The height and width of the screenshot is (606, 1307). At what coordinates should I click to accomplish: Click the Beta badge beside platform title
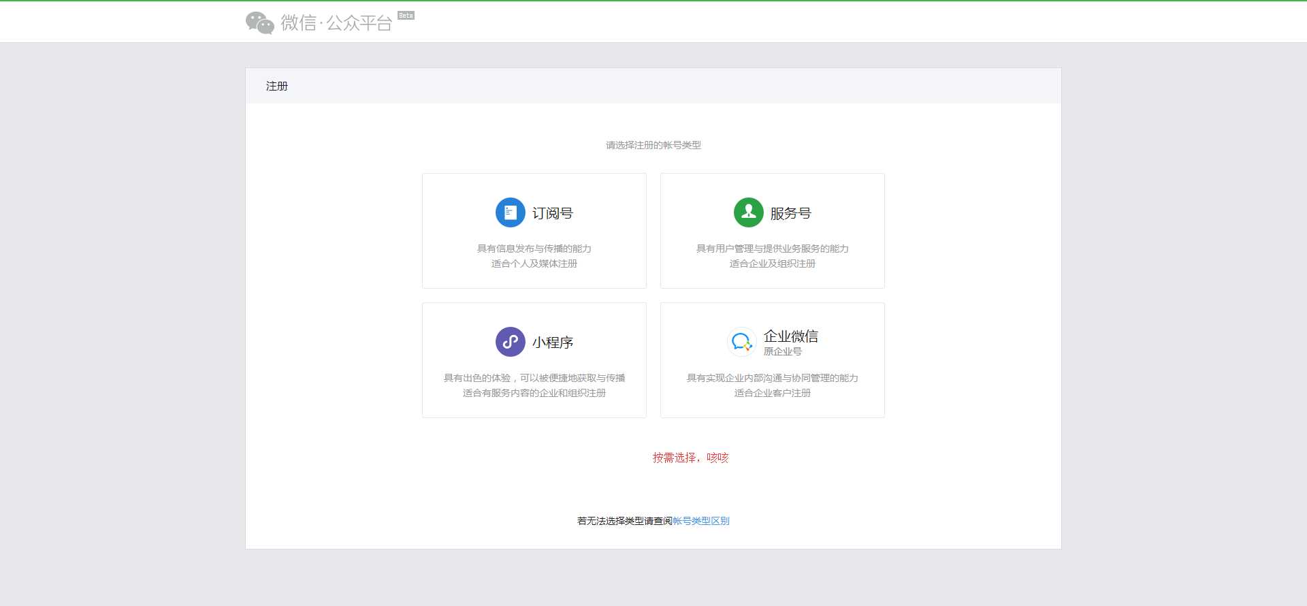(x=406, y=15)
